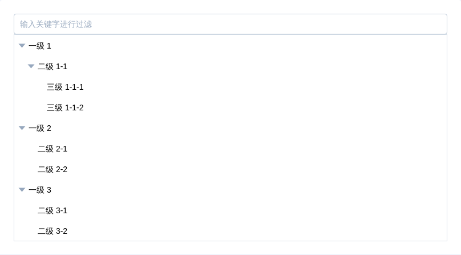Select the 二级 2-2 node
Image resolution: width=461 pixels, height=255 pixels.
pos(52,169)
